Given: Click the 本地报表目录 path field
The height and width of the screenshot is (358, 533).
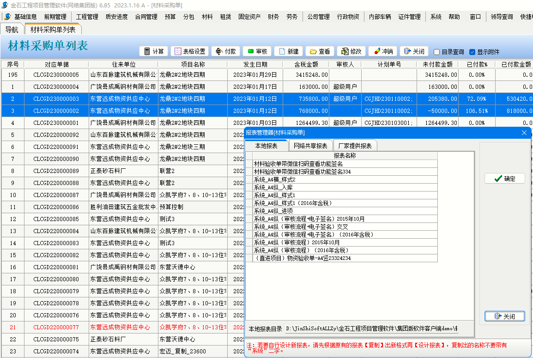Looking at the screenshot, I should click(372, 329).
